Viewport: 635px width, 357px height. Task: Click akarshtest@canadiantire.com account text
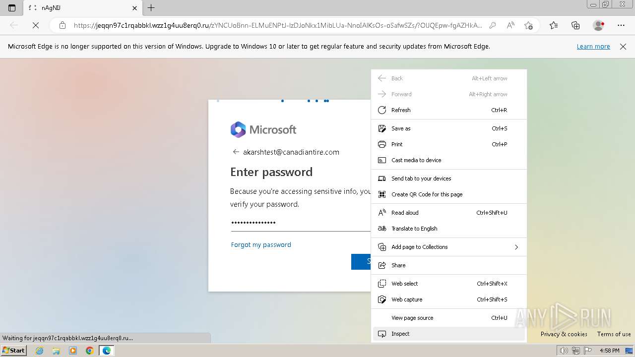(x=291, y=152)
